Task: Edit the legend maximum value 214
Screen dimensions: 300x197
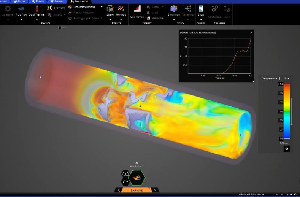Action: (280, 84)
